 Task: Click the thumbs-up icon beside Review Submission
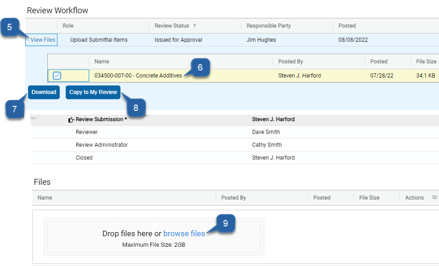coord(71,119)
